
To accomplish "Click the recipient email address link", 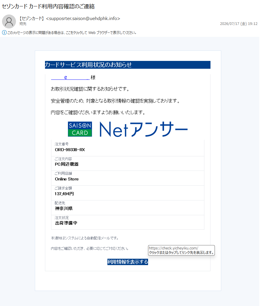I will (70, 77).
